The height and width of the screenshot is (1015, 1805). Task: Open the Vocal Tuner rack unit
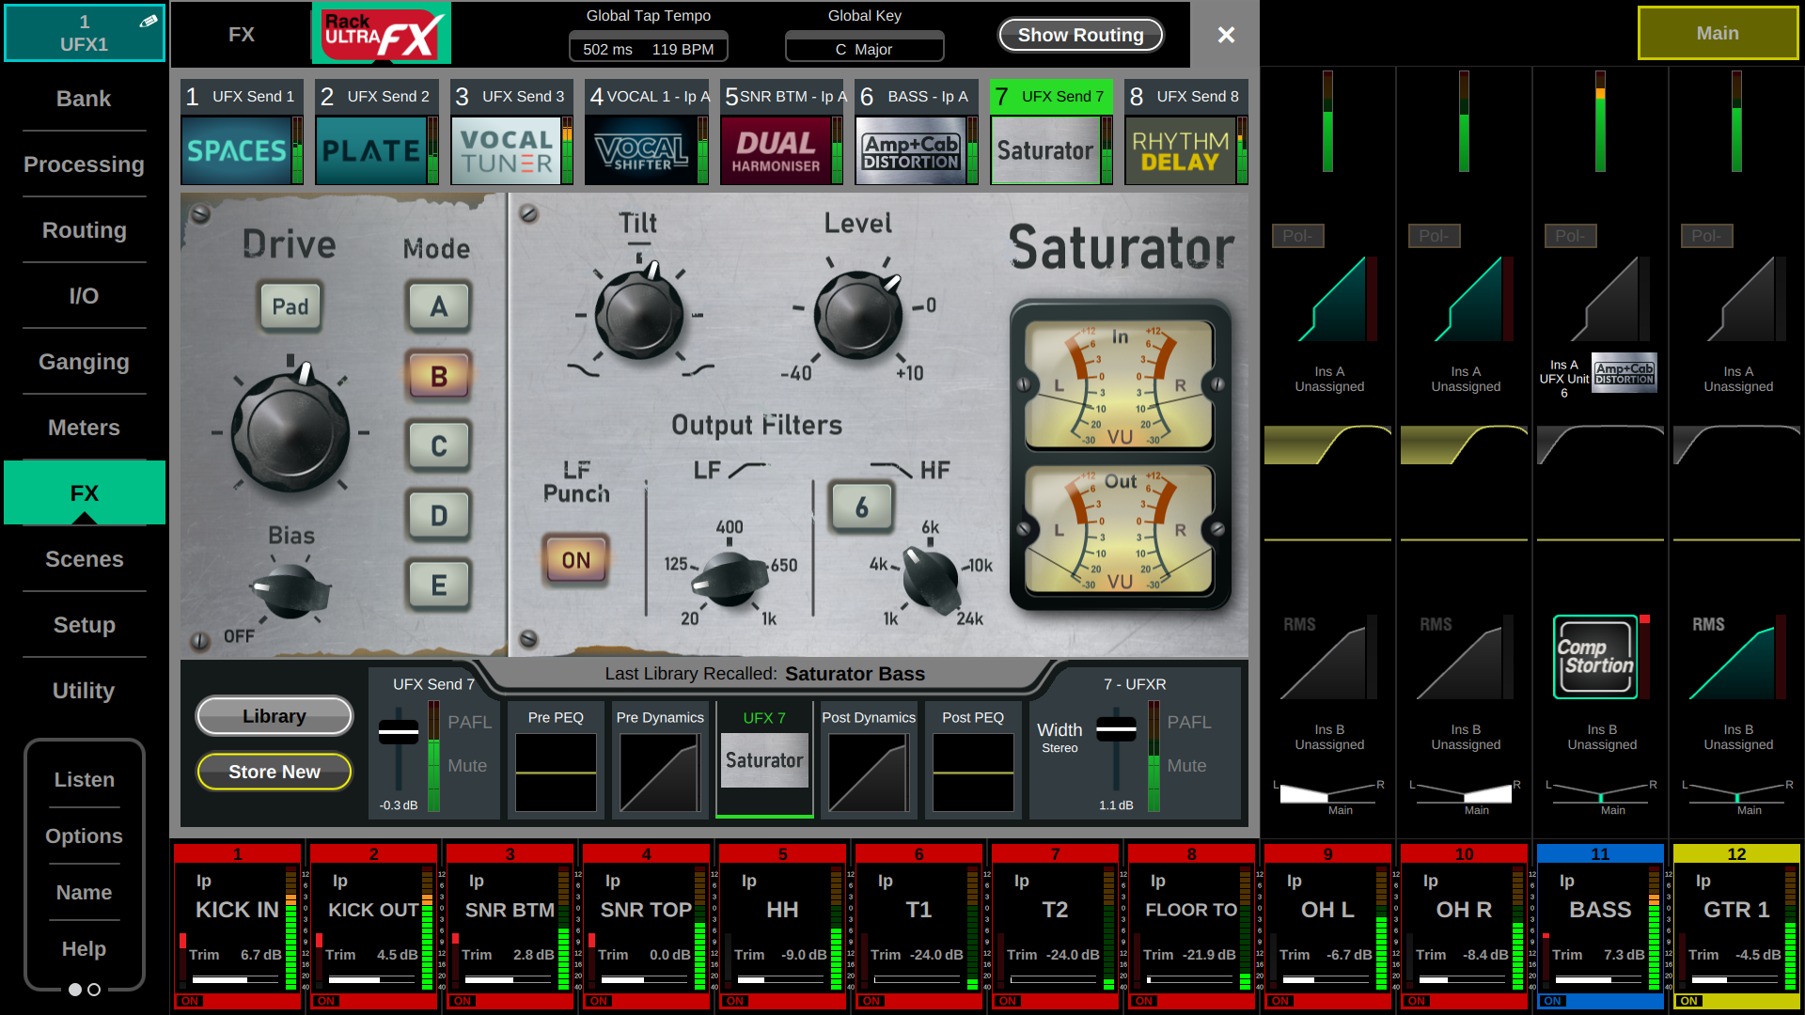[506, 150]
